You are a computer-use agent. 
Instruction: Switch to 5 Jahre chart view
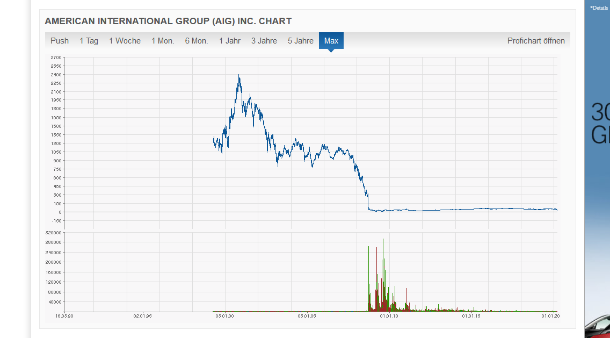[301, 41]
